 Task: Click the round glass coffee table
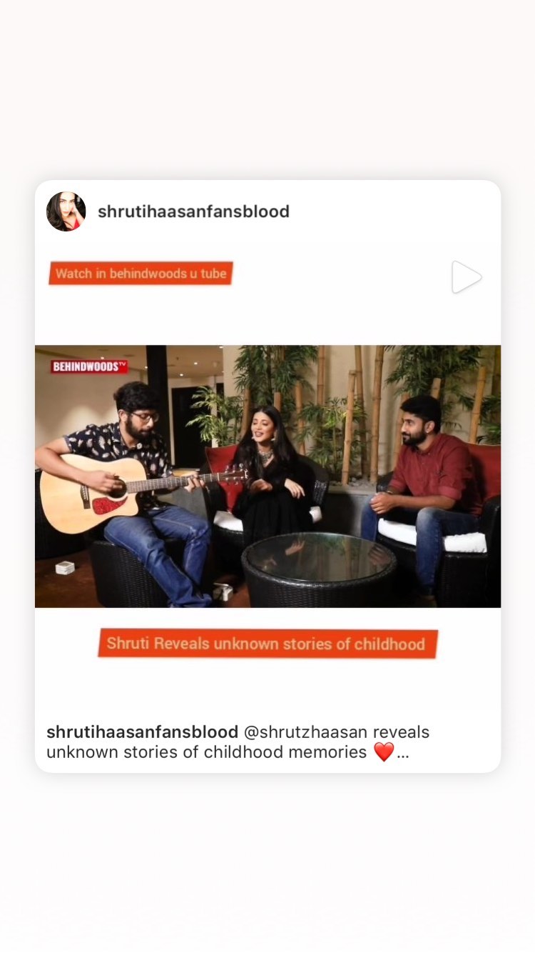318,568
